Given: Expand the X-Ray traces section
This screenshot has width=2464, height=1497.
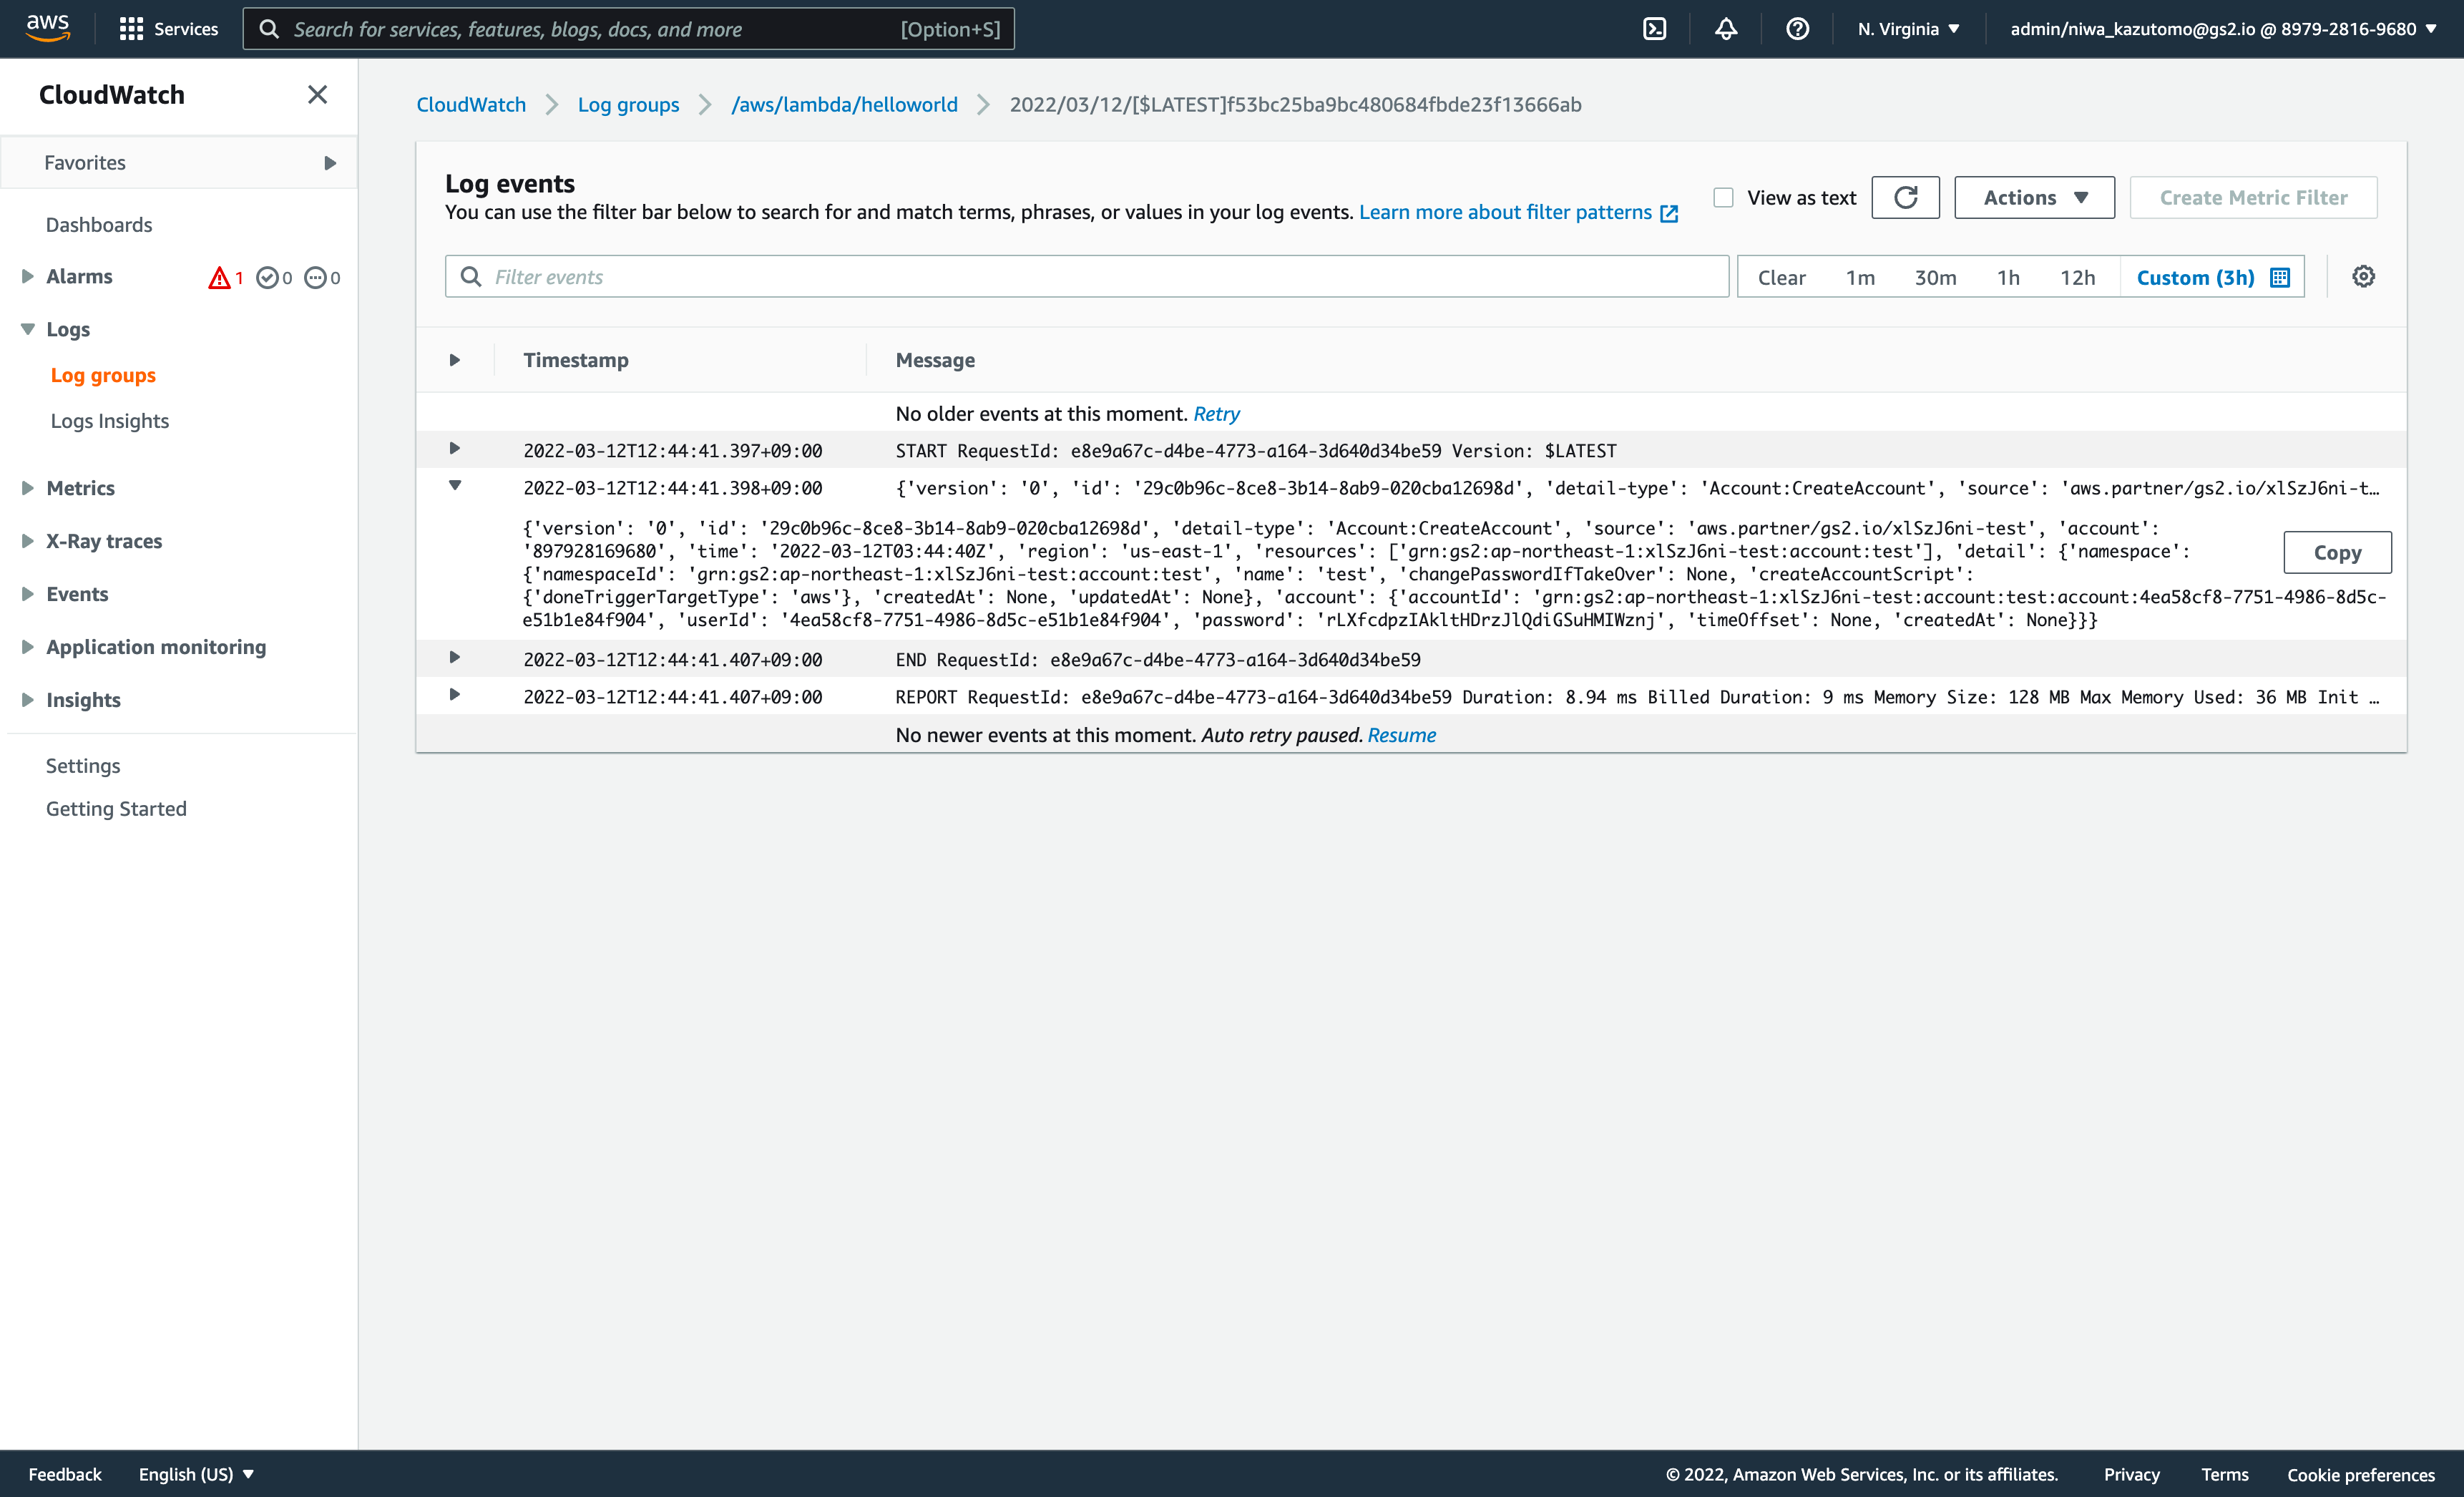Looking at the screenshot, I should tap(27, 541).
